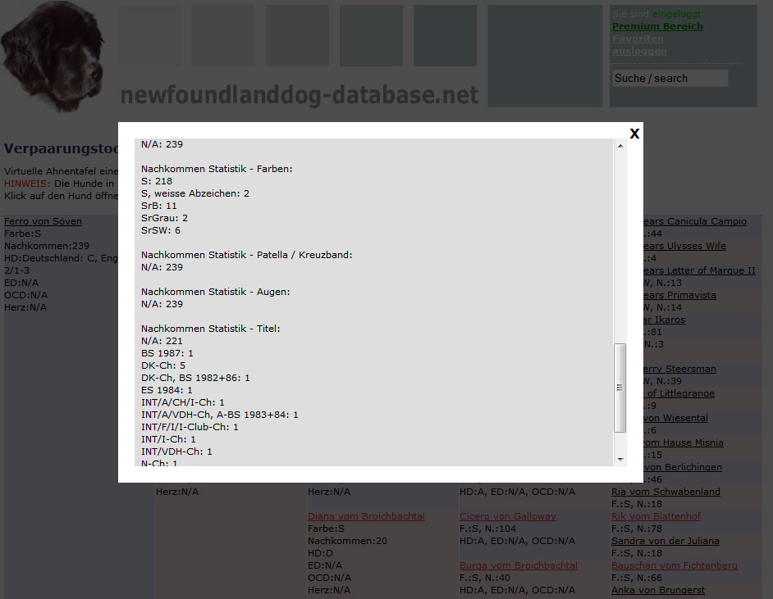
Task: Open Ferro von Söven's dog entry
Action: pyautogui.click(x=43, y=221)
